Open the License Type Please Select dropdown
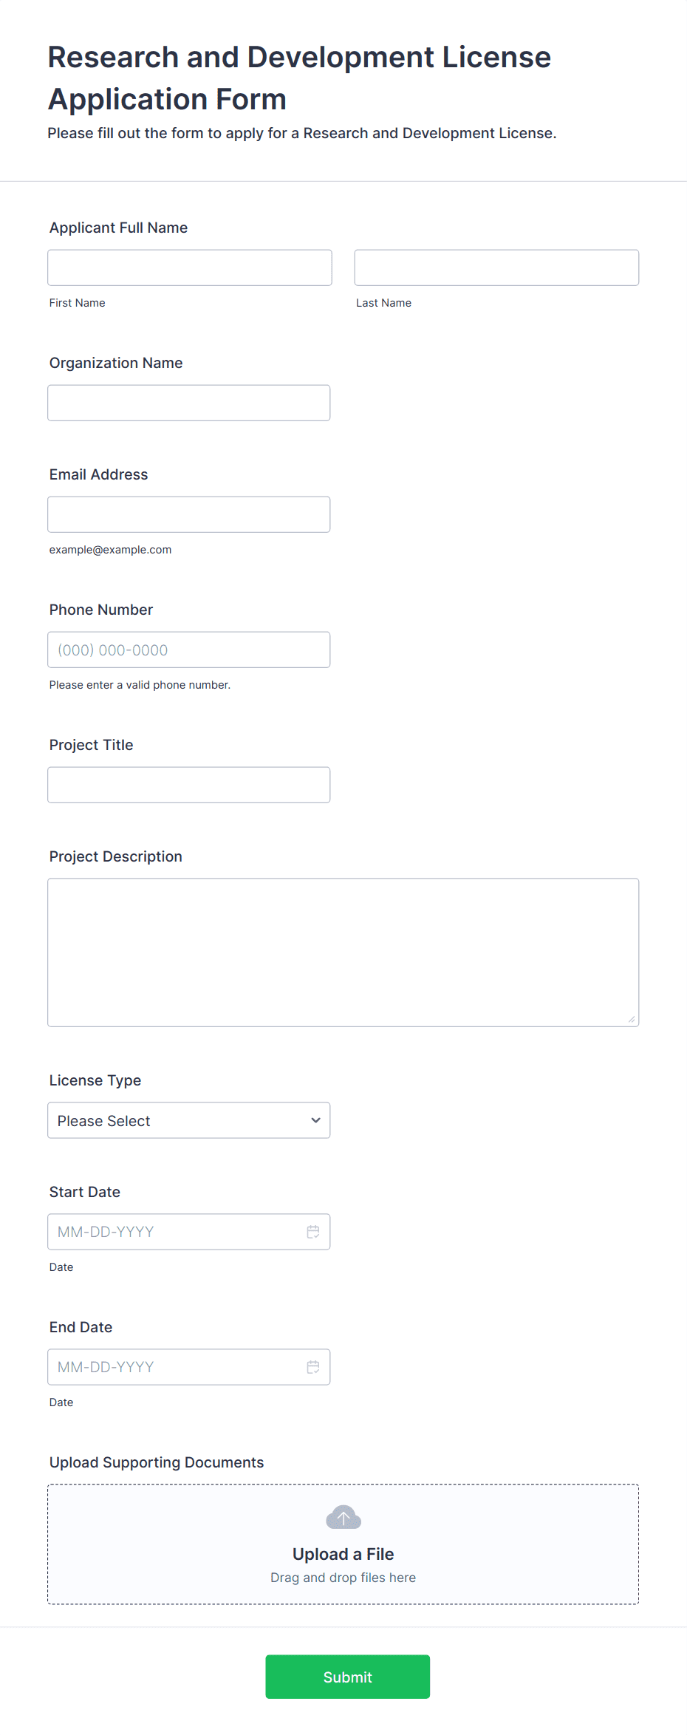Image resolution: width=687 pixels, height=1735 pixels. pos(189,1120)
